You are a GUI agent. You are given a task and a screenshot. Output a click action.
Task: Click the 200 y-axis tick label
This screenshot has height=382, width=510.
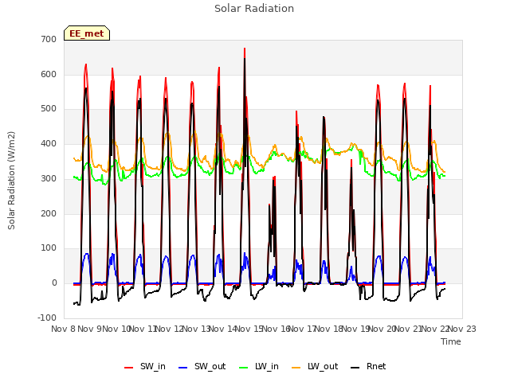coord(49,214)
